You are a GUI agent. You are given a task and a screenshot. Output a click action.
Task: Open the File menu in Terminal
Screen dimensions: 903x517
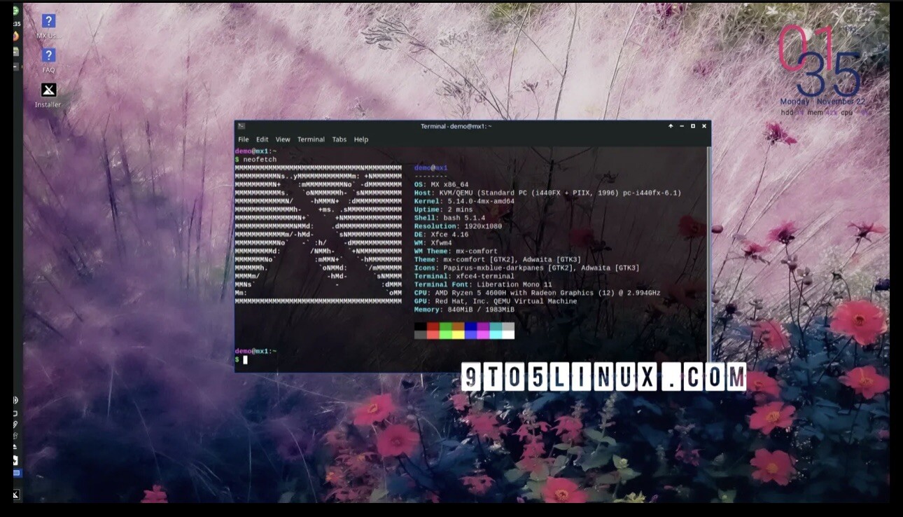pyautogui.click(x=243, y=139)
